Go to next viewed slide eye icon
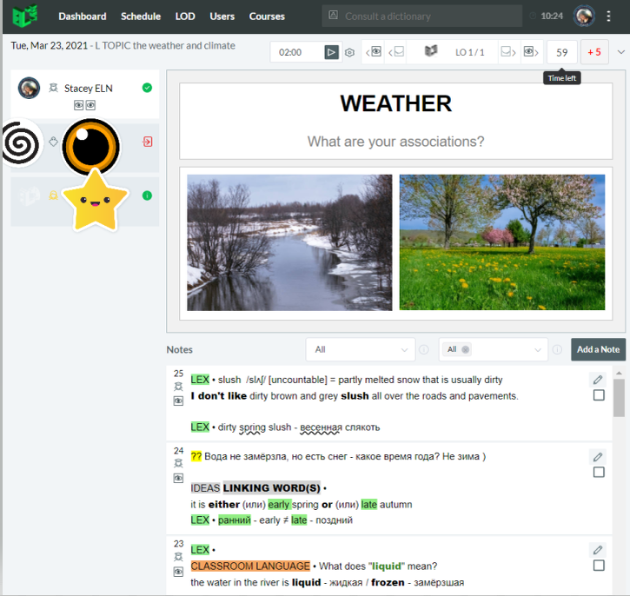Screen dimensions: 630x596 tap(531, 52)
